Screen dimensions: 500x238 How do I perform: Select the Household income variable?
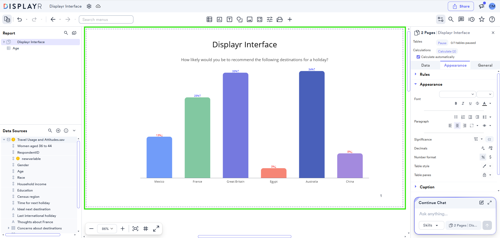tap(32, 184)
